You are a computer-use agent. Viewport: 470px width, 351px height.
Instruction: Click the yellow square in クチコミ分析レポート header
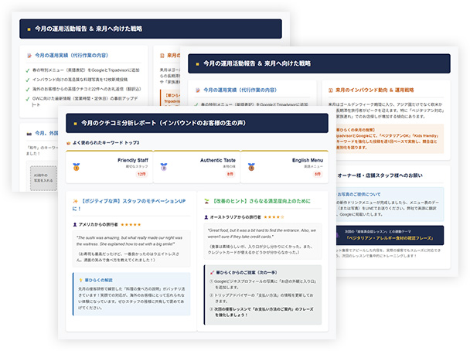(75, 123)
